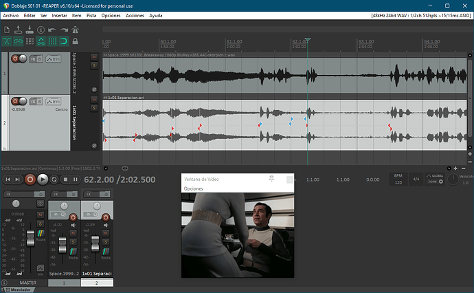Go to project start transport button

8,180
